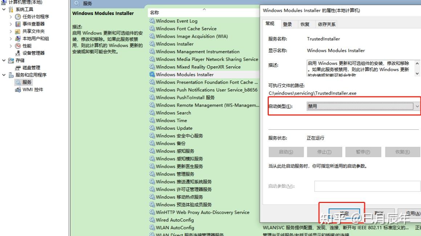Open the 启动类型 (startup type) dropdown

417,106
